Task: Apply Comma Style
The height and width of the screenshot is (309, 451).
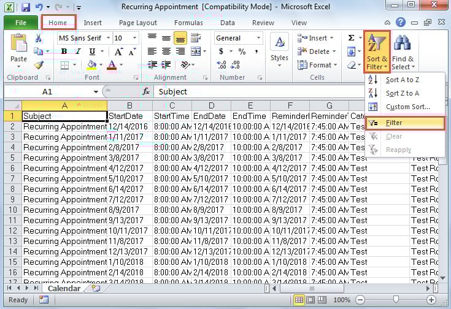Action: coord(256,51)
